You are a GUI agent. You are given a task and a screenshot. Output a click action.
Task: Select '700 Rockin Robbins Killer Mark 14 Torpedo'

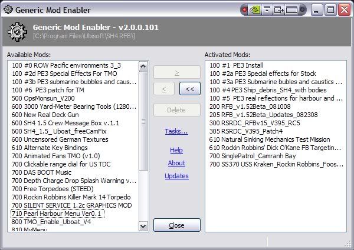tap(71, 197)
